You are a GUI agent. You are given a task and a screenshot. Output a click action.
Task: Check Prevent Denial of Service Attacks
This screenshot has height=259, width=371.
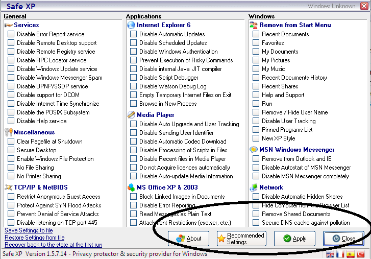coord(11,214)
